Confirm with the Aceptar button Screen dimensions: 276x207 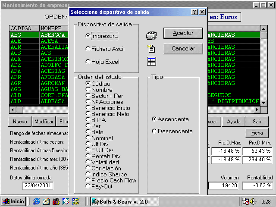coord(183,33)
